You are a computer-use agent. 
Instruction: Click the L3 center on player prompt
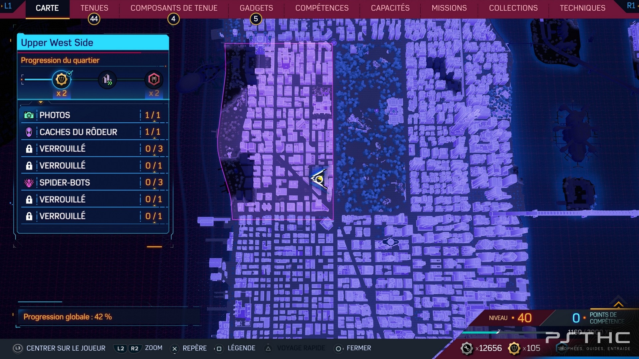tap(18, 348)
